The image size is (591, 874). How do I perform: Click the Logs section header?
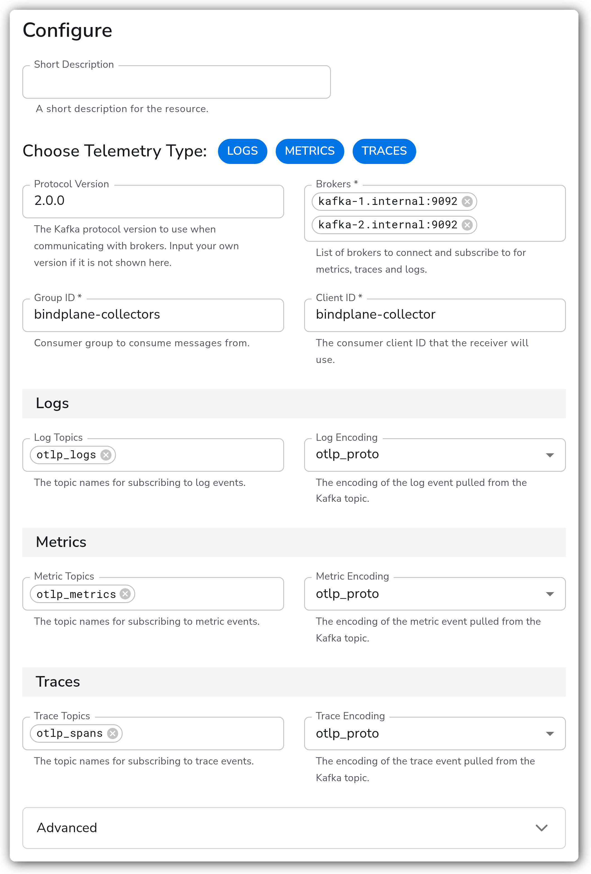pyautogui.click(x=294, y=403)
